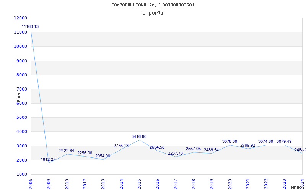Click the 2022 x-axis year label

click(x=266, y=184)
